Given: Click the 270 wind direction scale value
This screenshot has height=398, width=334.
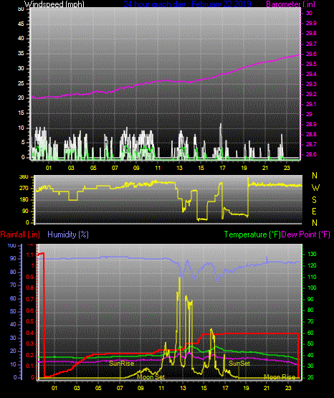Looking at the screenshot, I should (24, 189).
